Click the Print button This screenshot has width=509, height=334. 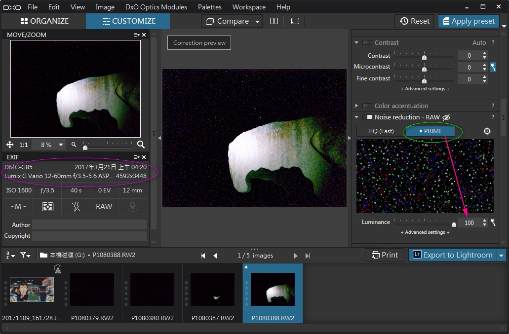pyautogui.click(x=385, y=255)
